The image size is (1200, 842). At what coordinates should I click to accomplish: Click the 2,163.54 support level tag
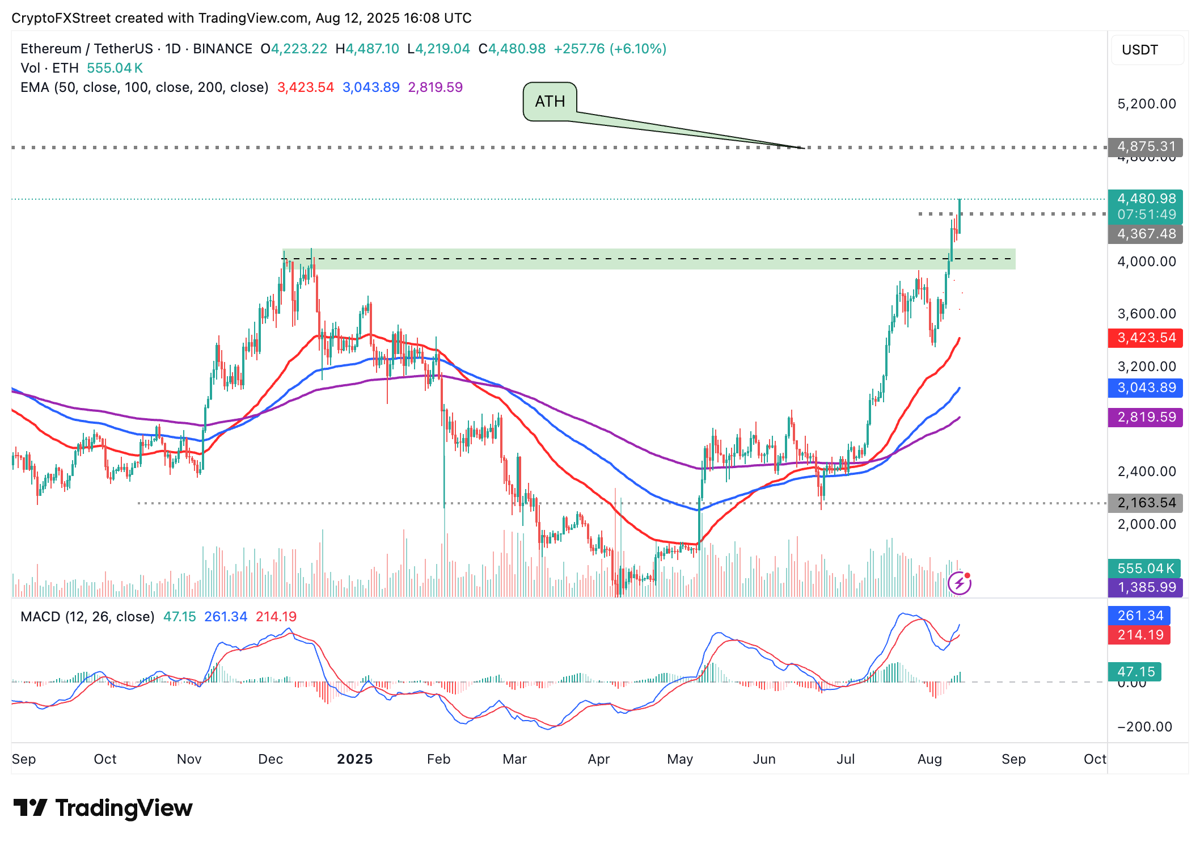click(1145, 503)
